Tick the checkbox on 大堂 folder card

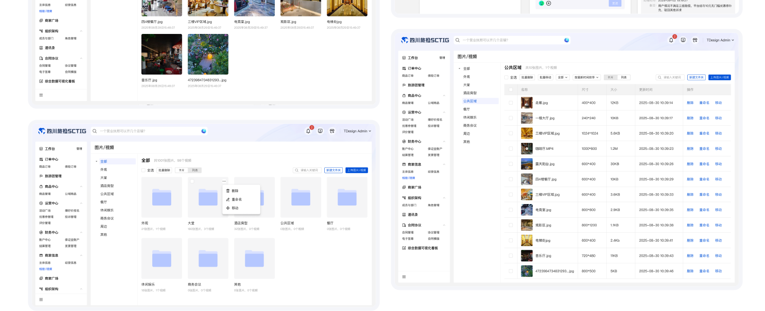[x=192, y=181]
